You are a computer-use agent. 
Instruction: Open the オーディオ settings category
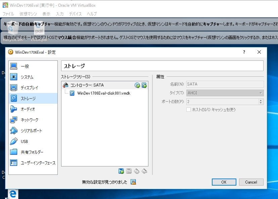[x=33, y=109]
